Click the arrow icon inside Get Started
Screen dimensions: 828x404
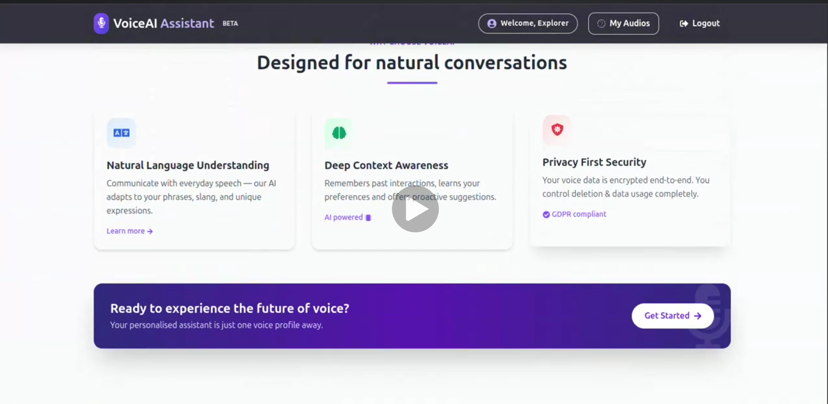click(697, 316)
